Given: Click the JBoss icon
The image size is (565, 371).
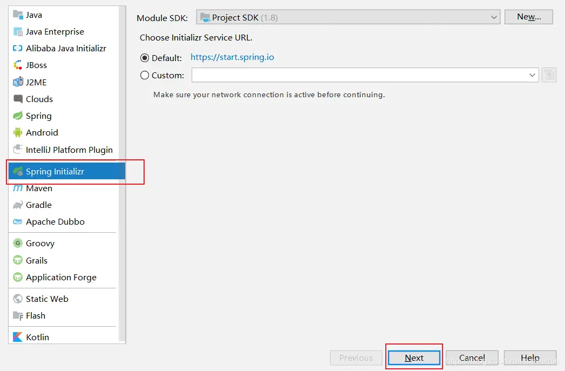Looking at the screenshot, I should point(18,65).
